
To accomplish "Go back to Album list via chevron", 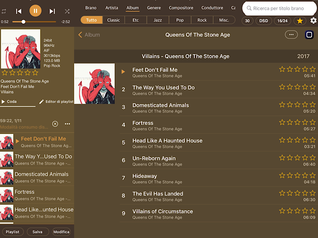I will pyautogui.click(x=81, y=35).
